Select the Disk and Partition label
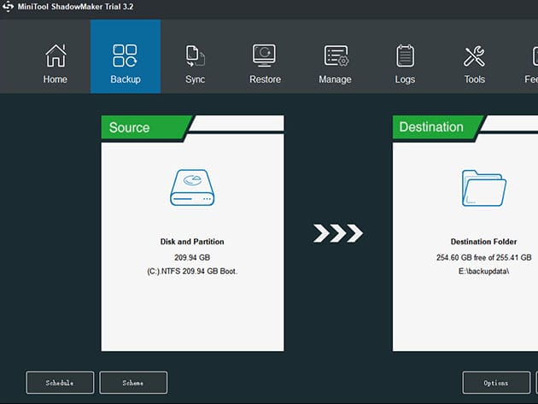Viewport: 538px width, 404px height. (192, 242)
